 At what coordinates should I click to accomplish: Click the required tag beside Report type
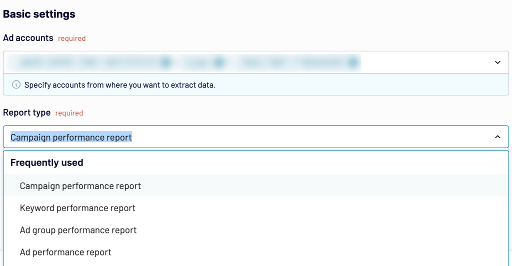click(x=69, y=113)
